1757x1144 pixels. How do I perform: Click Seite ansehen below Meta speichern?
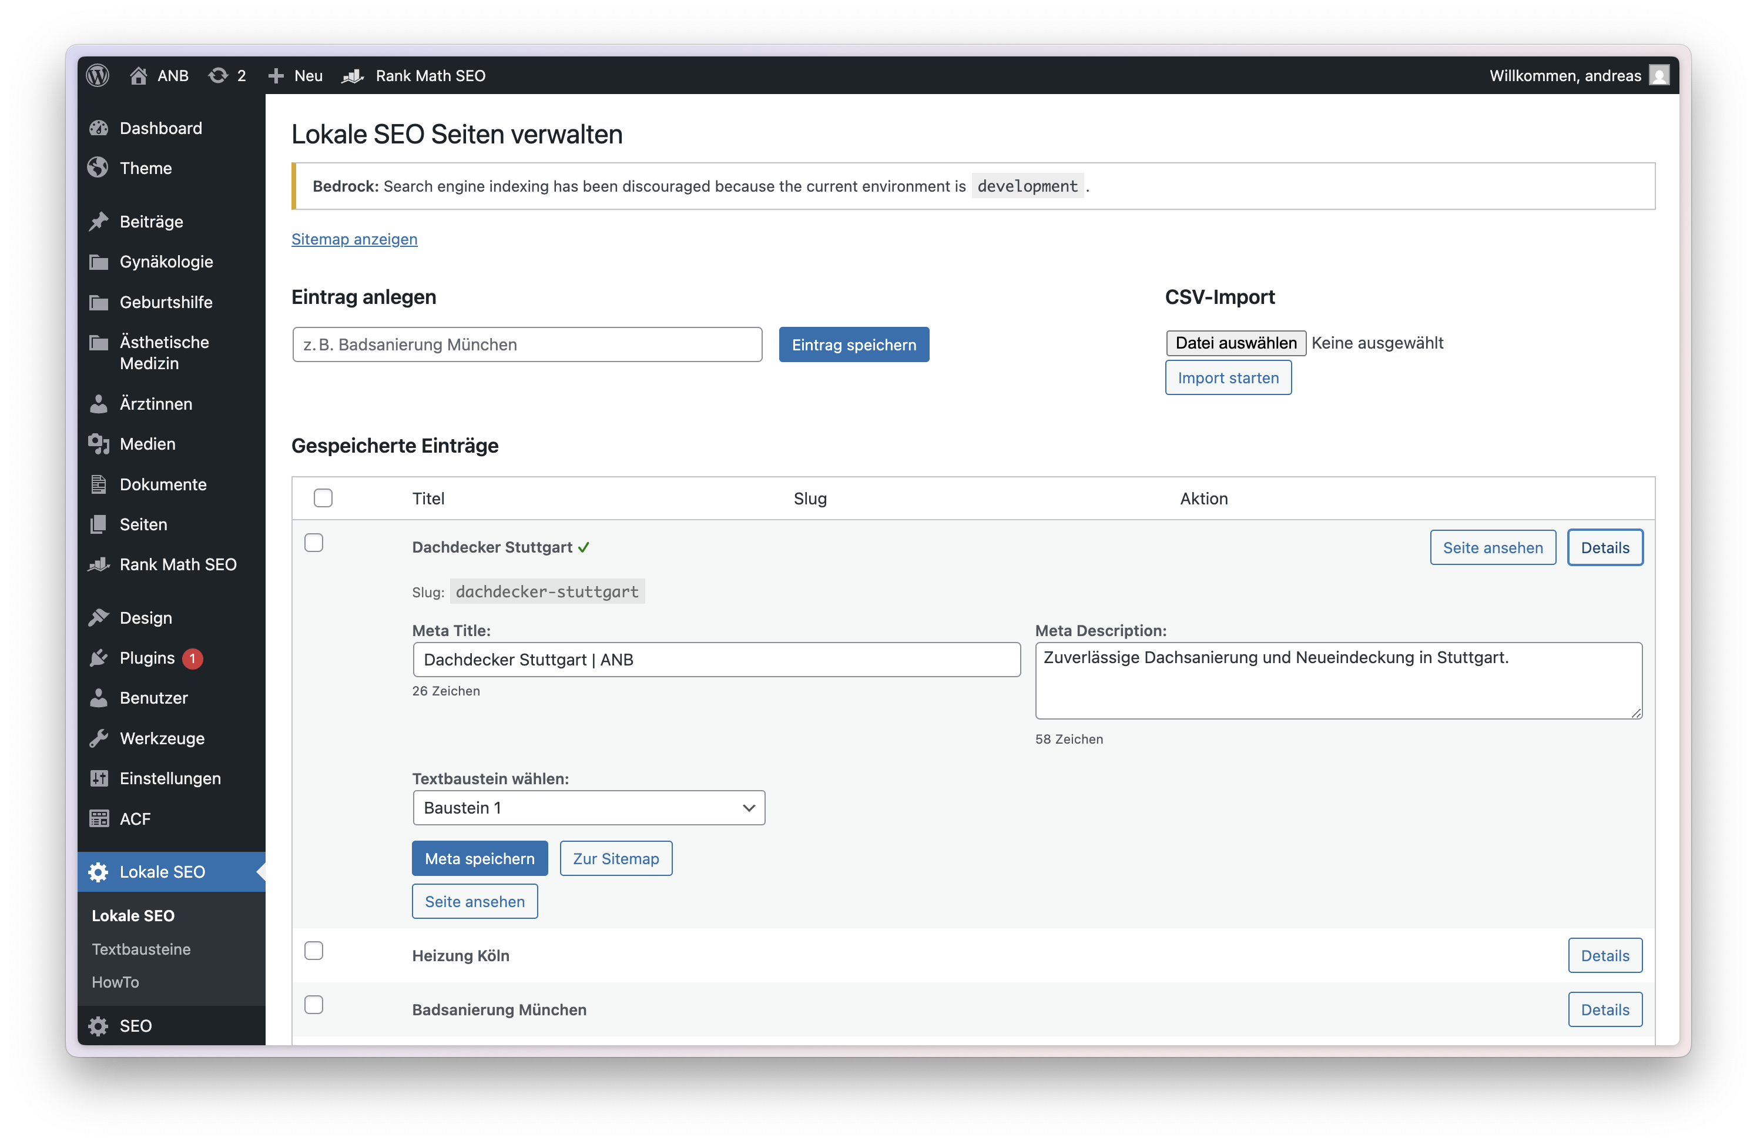[x=475, y=902]
